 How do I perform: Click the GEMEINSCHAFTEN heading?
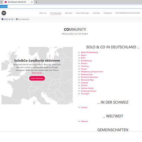click(x=113, y=130)
